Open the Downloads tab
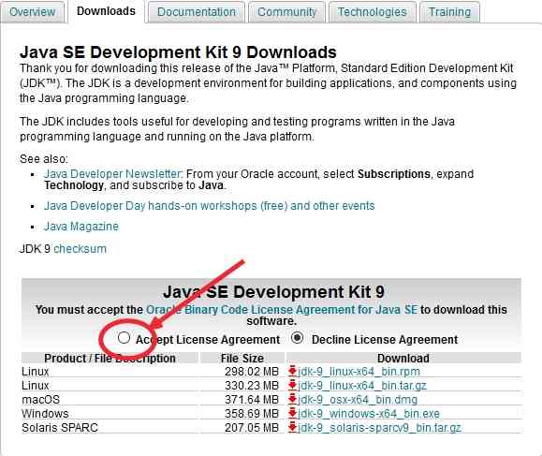Viewport: 542px width, 456px height. (x=106, y=11)
